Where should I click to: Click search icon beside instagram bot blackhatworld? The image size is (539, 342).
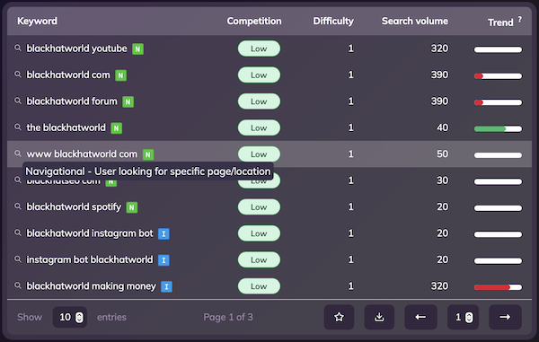click(18, 259)
